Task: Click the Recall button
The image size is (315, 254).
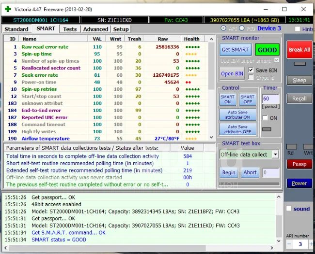Action: coord(299,99)
